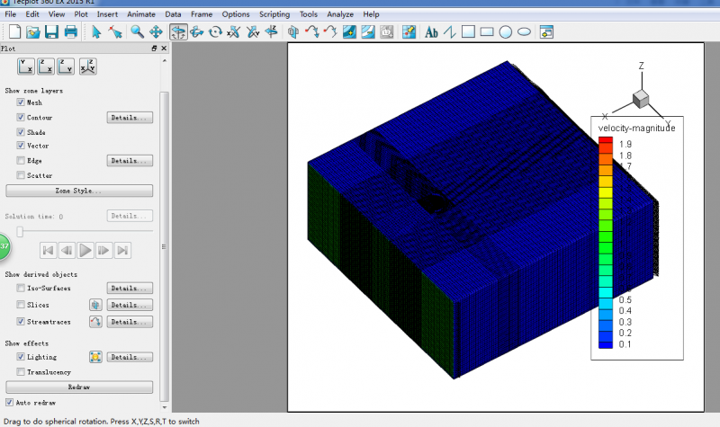Select the polyline drawing tool

click(450, 32)
